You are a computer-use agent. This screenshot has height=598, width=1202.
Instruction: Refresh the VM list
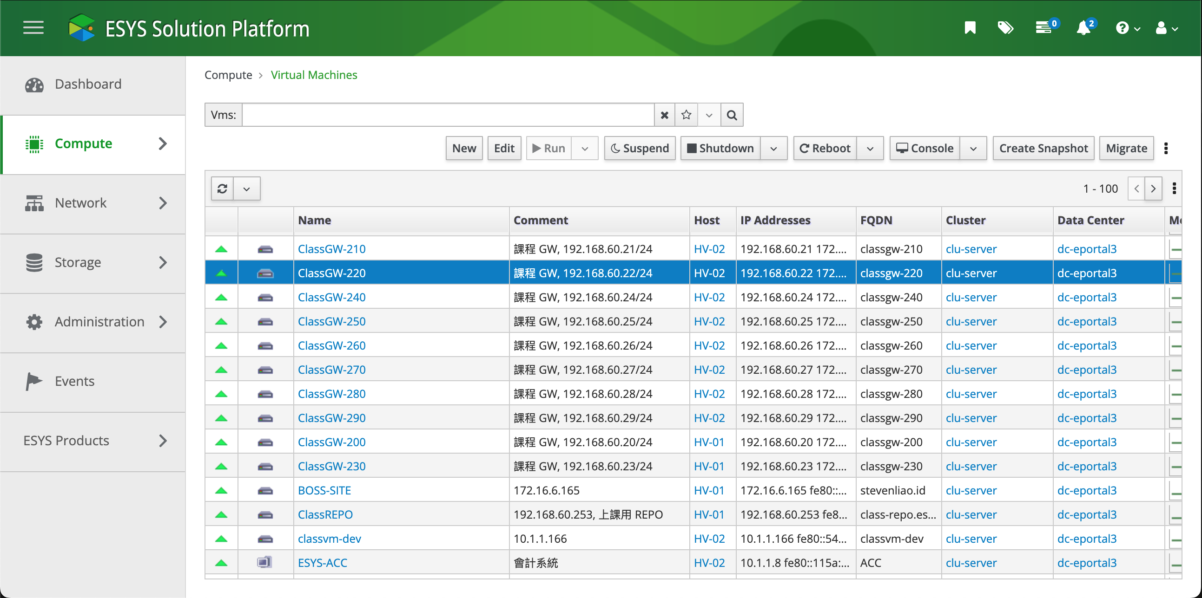(x=222, y=188)
